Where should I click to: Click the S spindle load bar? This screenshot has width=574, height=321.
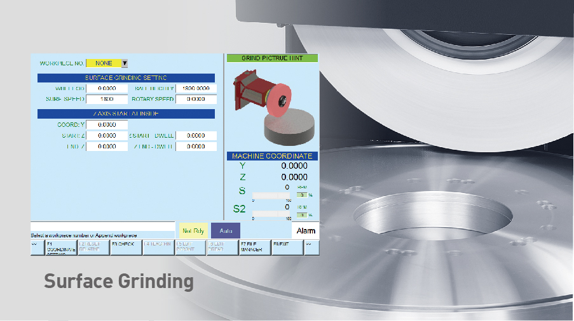[271, 196]
